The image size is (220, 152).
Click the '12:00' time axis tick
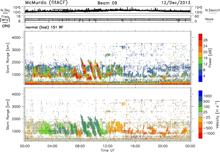[108, 146]
